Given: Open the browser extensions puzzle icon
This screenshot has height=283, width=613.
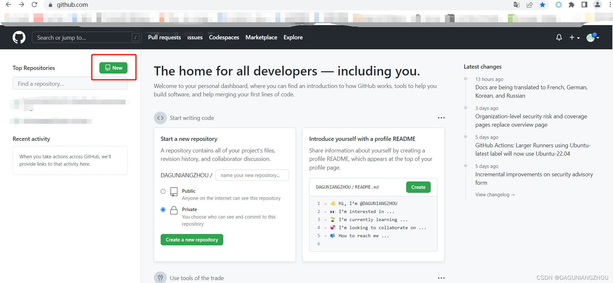Looking at the screenshot, I should point(572,5).
